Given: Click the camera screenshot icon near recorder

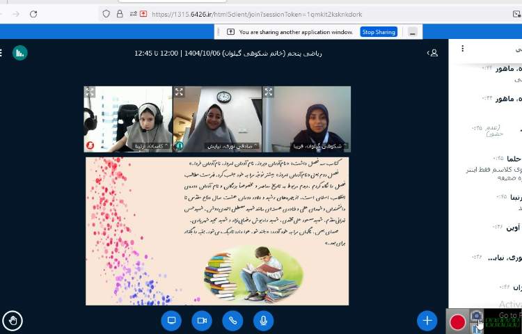Looking at the screenshot, I should [476, 316].
